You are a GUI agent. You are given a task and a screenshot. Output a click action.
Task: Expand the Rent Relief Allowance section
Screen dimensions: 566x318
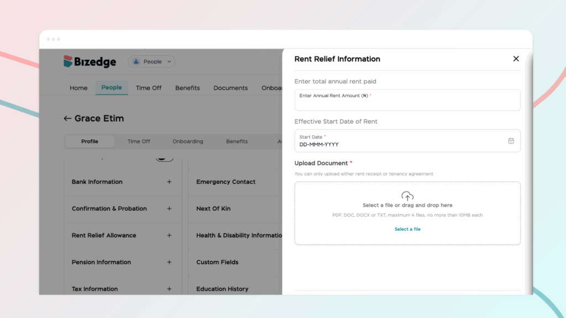point(169,235)
